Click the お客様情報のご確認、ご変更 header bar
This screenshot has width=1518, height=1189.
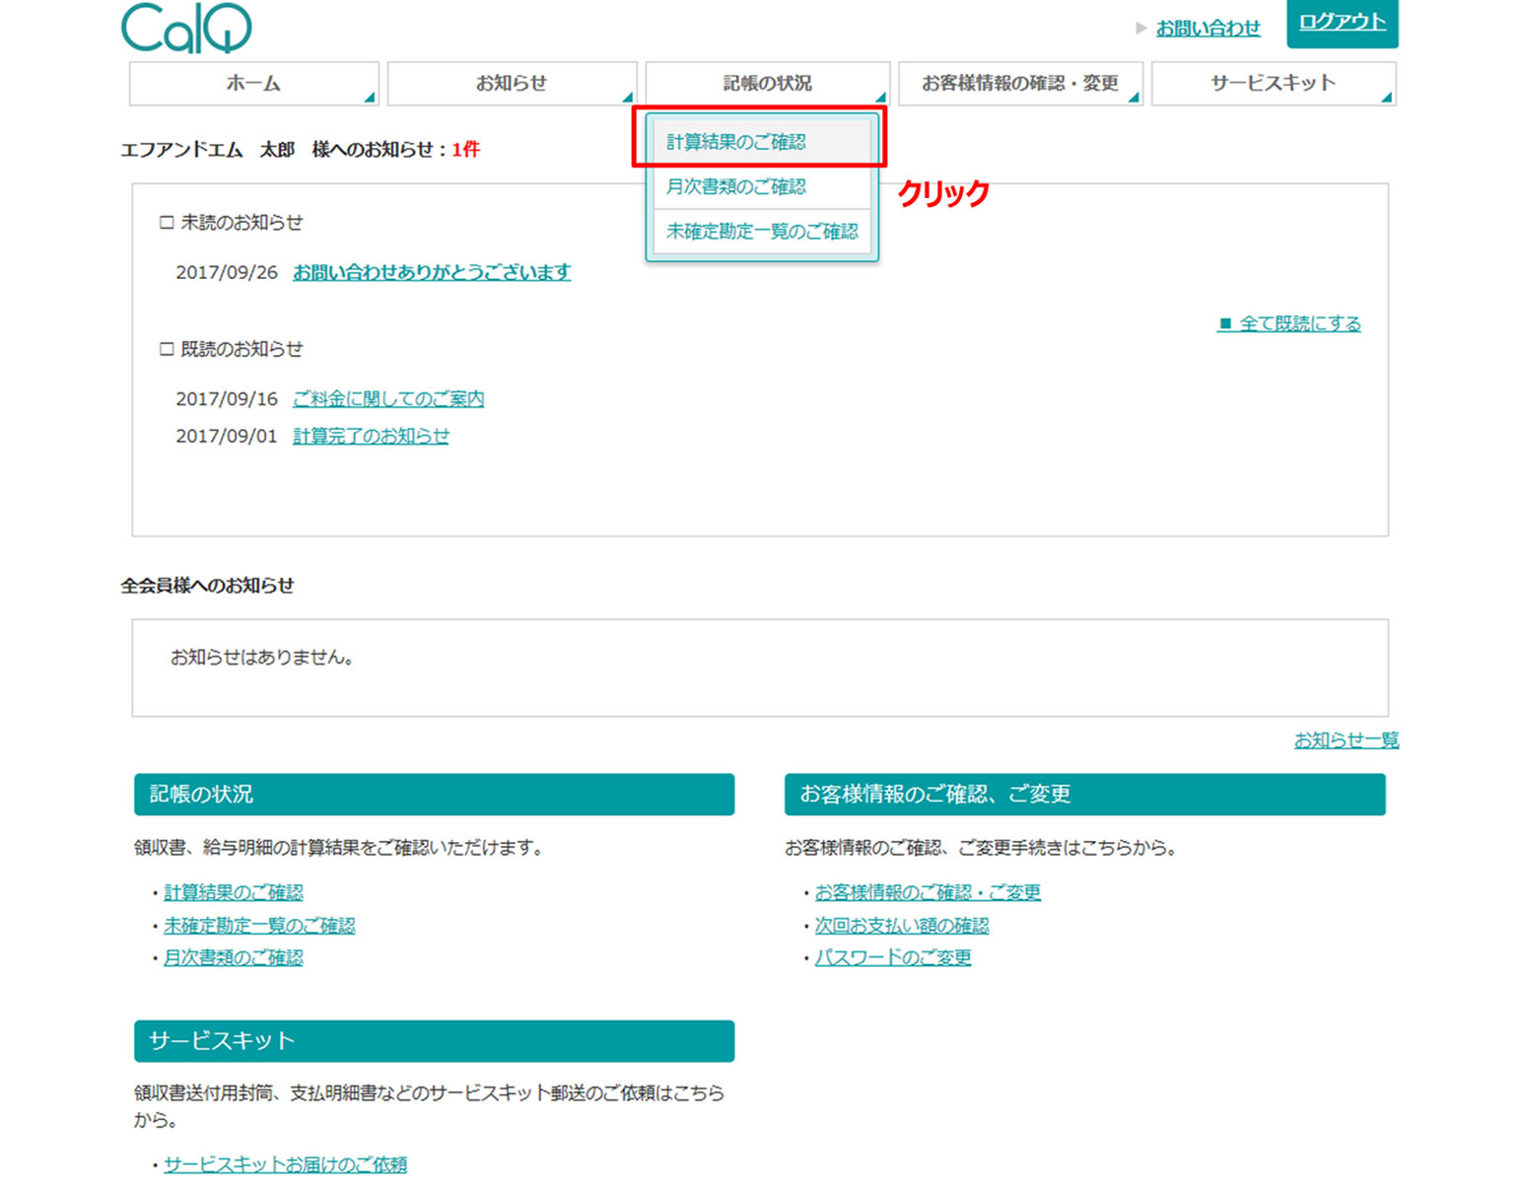[x=1085, y=795]
